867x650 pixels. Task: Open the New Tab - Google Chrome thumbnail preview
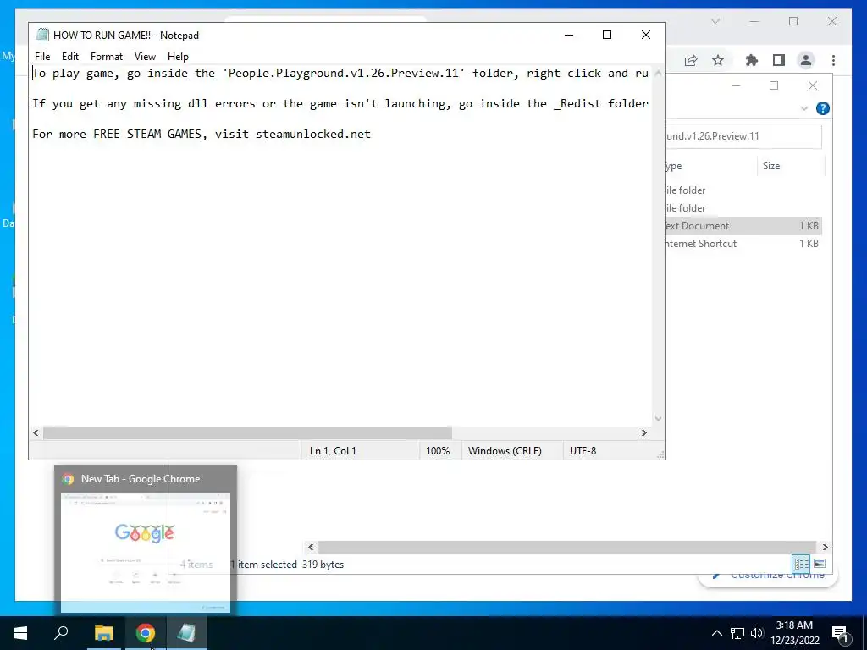(x=146, y=539)
